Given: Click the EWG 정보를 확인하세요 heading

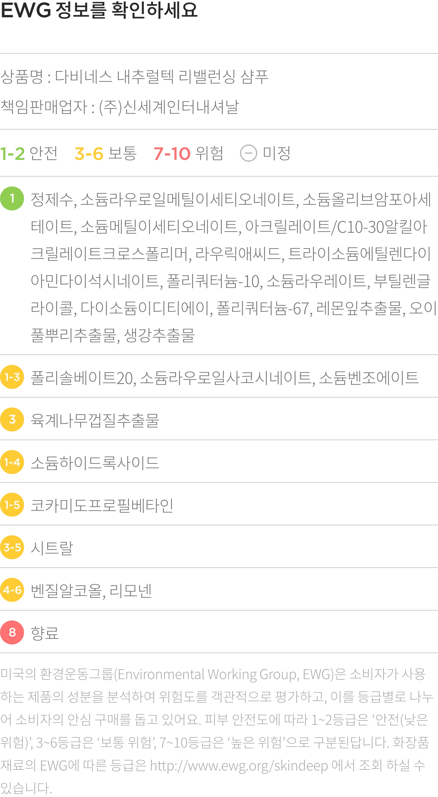Looking at the screenshot, I should point(99,10).
